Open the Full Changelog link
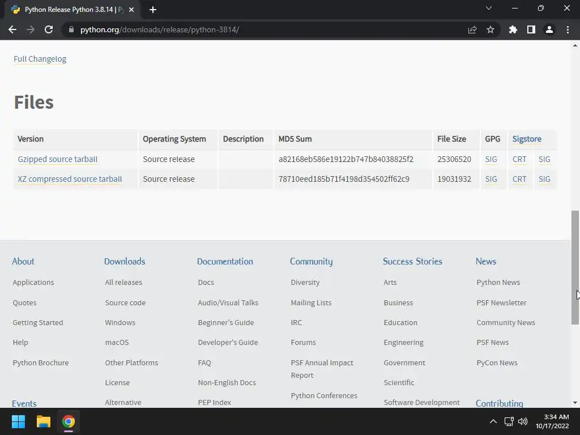580x435 pixels. [x=40, y=59]
